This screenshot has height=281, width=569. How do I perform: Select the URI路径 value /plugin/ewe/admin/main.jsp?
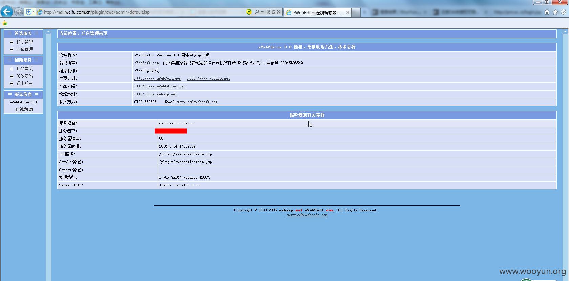click(x=185, y=154)
